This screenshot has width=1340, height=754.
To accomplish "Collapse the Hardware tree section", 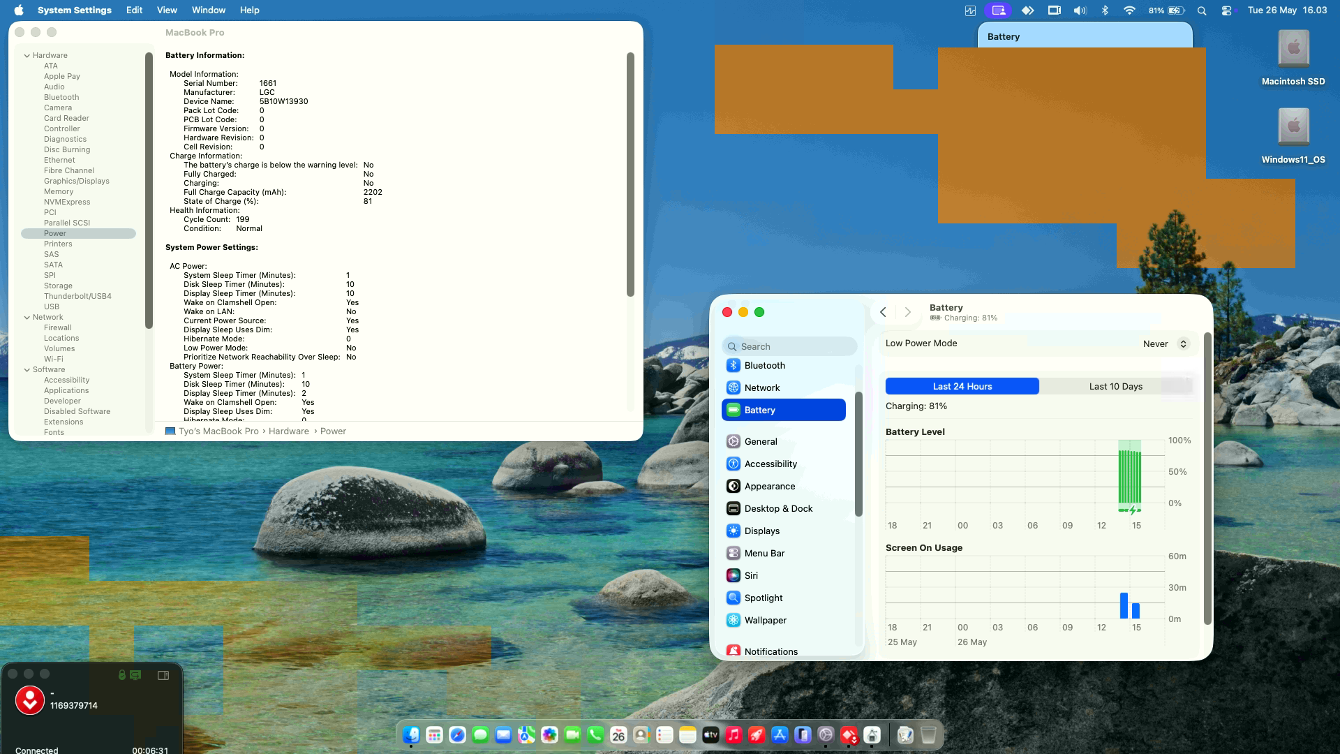I will click(27, 55).
